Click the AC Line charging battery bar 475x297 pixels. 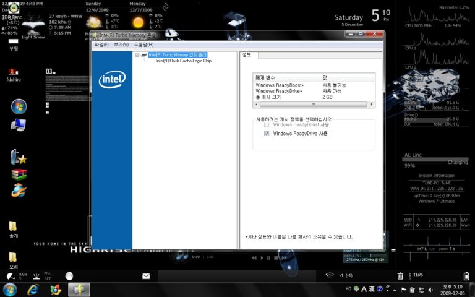435,160
